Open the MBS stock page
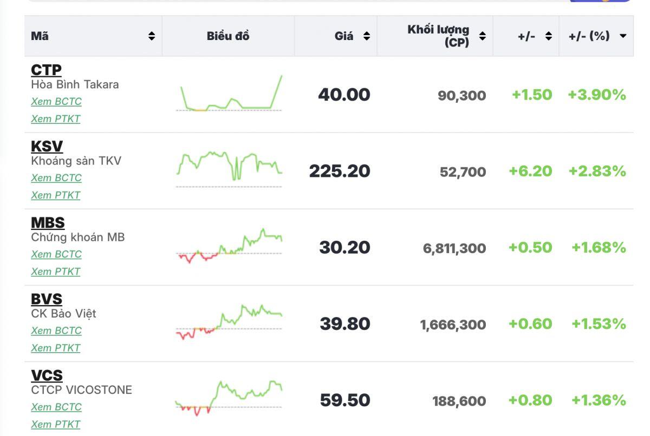This screenshot has height=436, width=650. pos(48,222)
